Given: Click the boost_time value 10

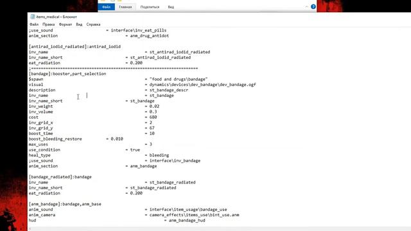Looking at the screenshot, I should coord(152,133).
